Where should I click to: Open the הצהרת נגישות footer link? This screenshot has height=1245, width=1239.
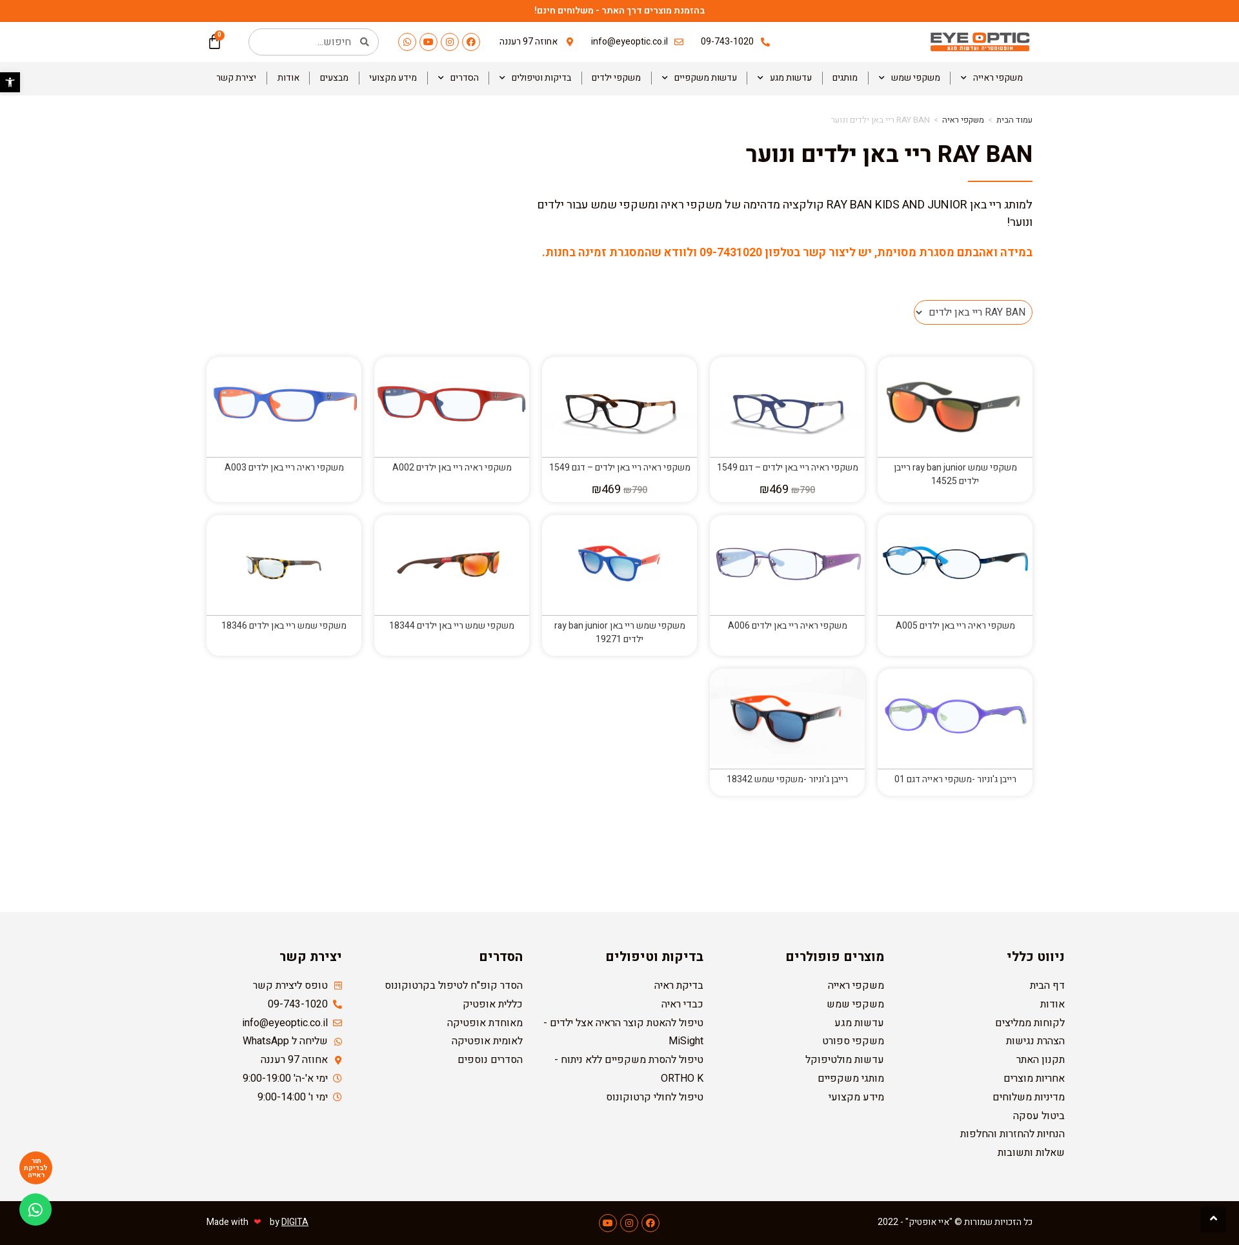pos(1035,1041)
